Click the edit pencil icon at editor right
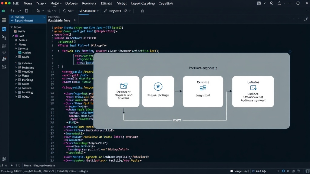Image resolution: width=310 pixels, height=174 pixels. click(x=306, y=19)
